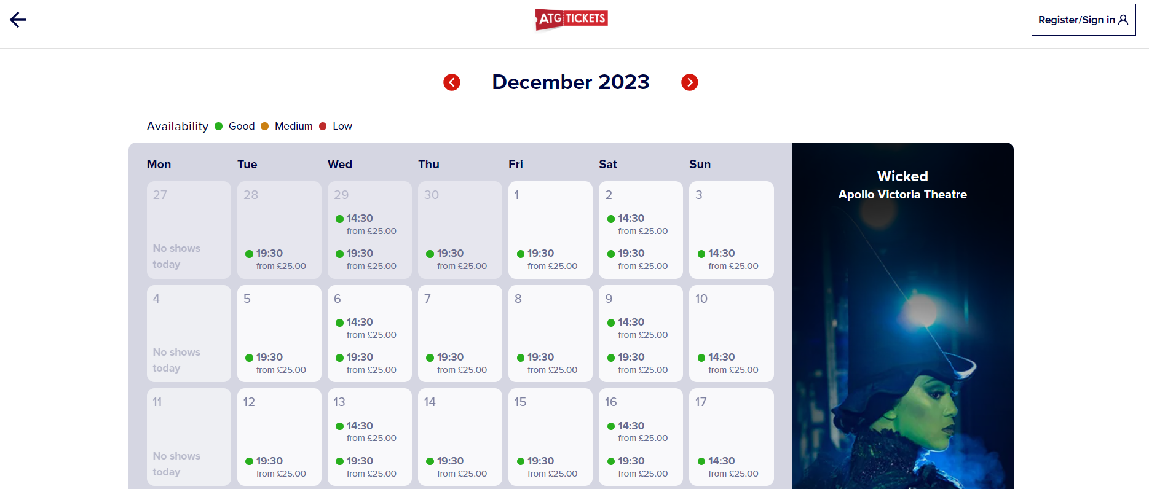Screen dimensions: 1149x489
Task: Click the green Good availability dot
Action: [x=219, y=127]
